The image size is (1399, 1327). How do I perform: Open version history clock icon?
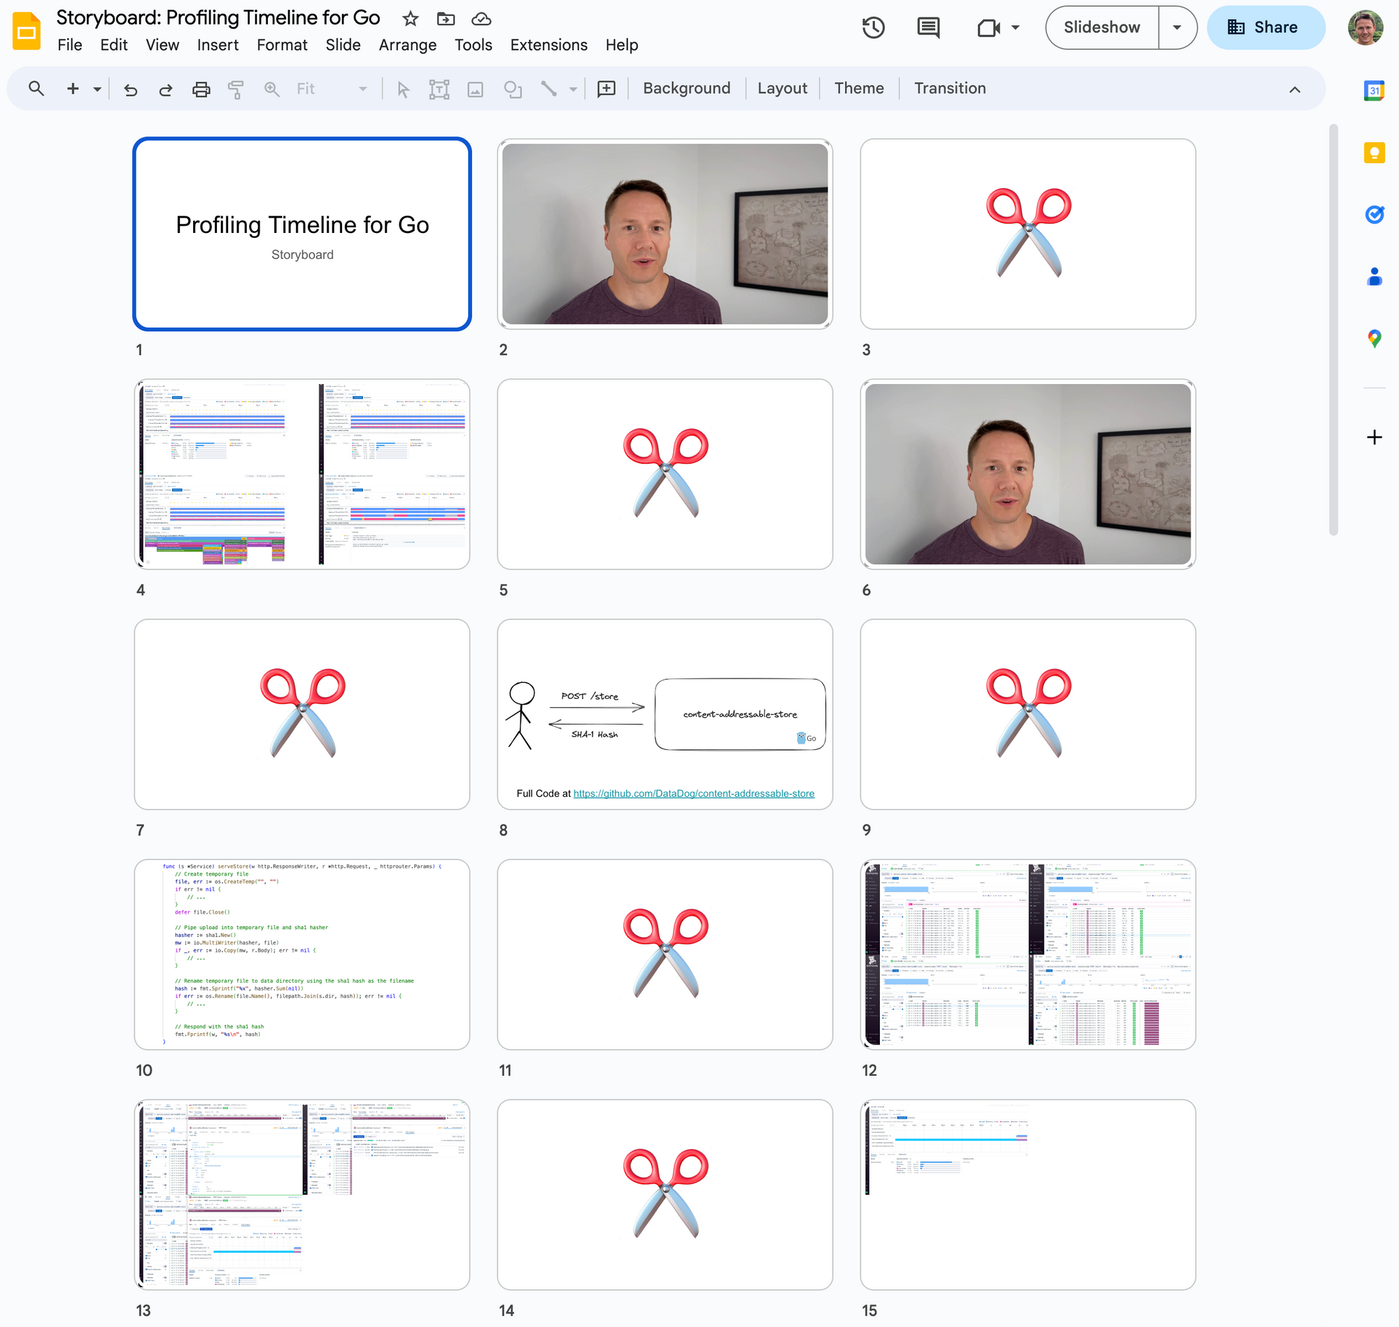(874, 27)
